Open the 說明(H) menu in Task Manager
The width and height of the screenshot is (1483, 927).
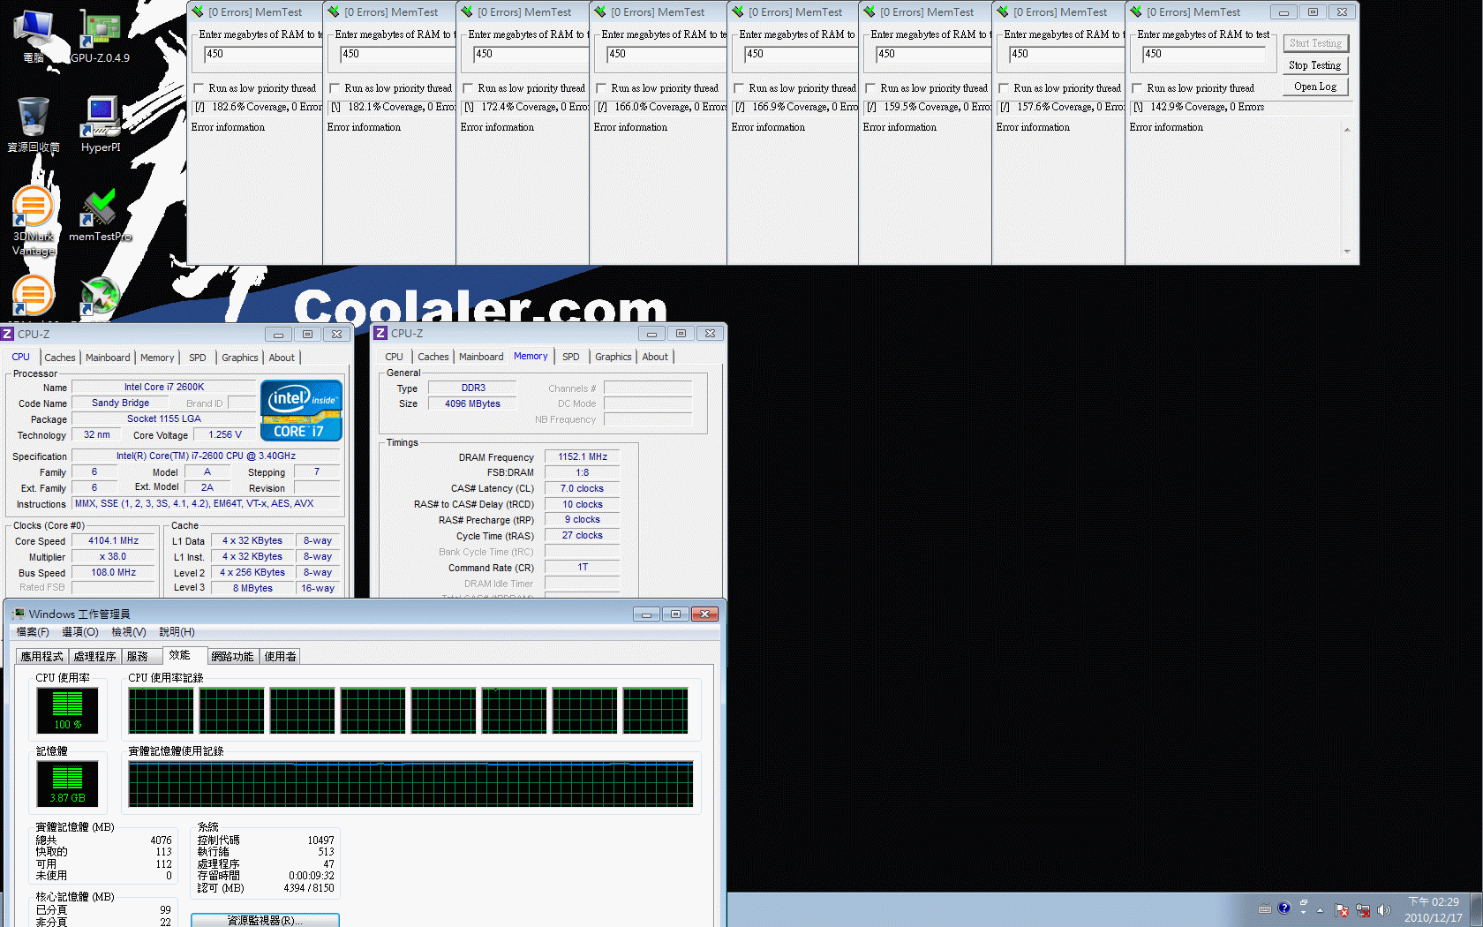click(x=177, y=632)
